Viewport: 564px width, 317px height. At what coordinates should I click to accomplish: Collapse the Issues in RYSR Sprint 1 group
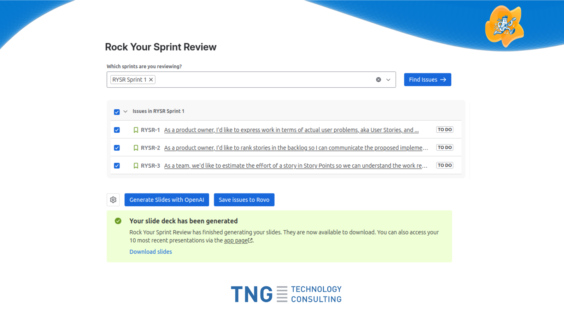point(125,111)
